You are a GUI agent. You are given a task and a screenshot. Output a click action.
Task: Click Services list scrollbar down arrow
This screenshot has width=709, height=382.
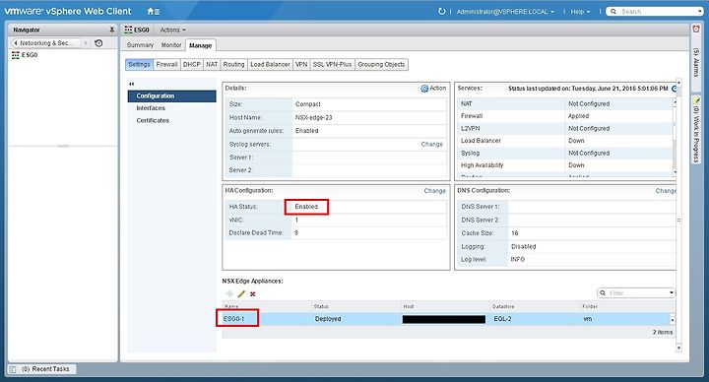[675, 172]
